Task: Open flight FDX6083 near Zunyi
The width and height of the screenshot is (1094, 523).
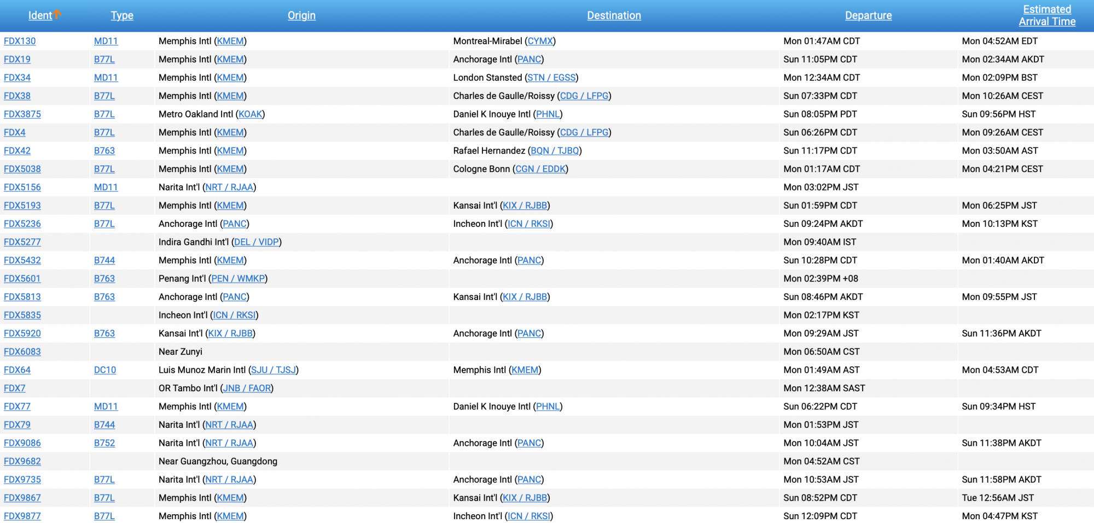Action: point(22,352)
